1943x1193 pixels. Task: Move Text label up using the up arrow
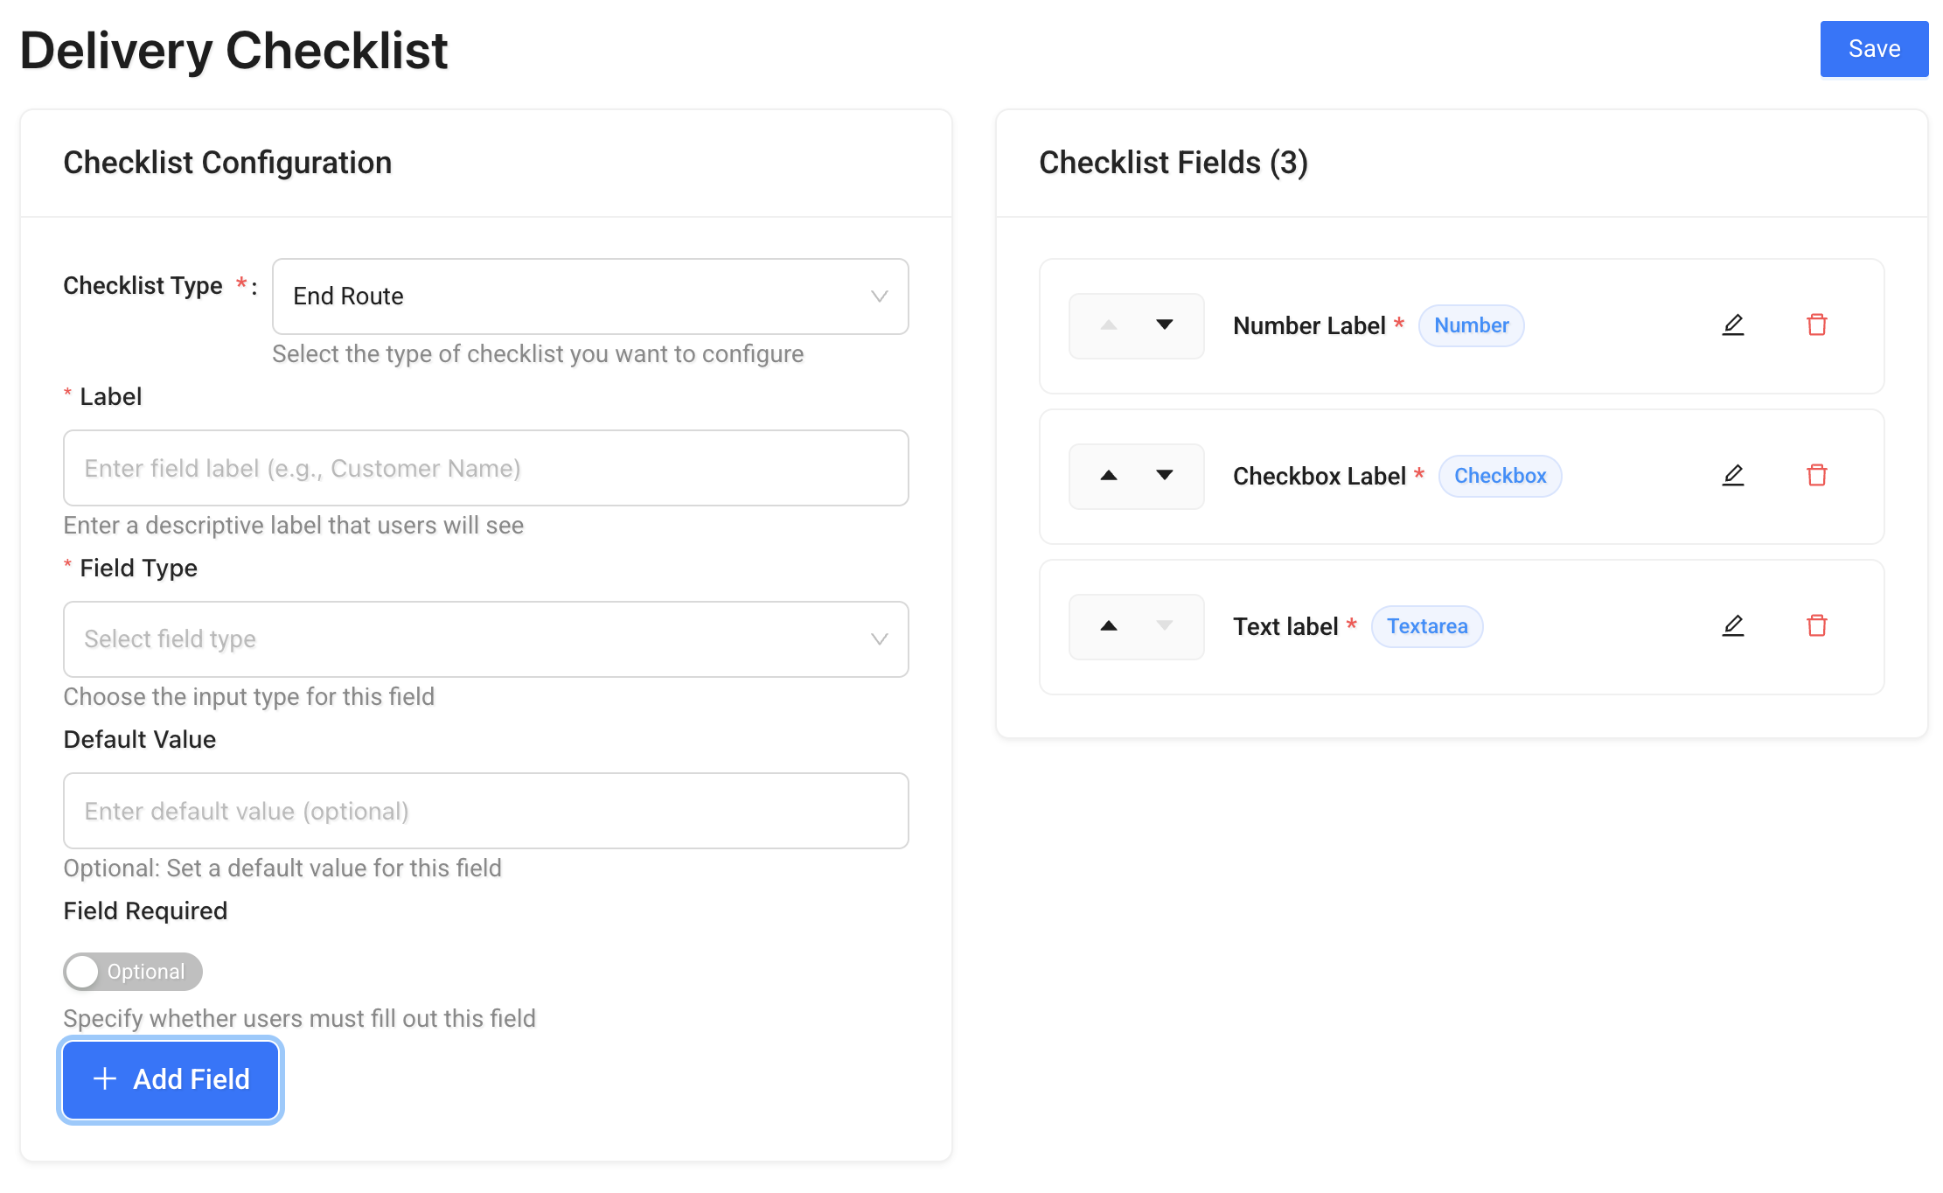(x=1109, y=626)
